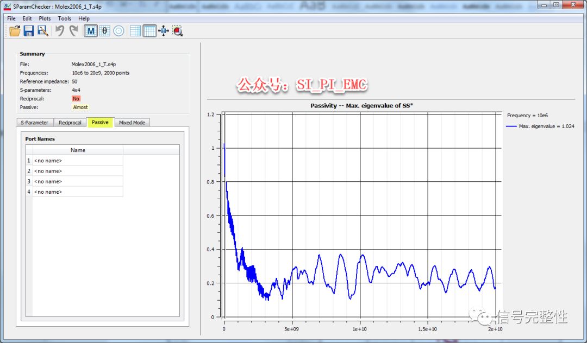Select the Passive tab
Viewport: 587px width, 343px height.
tap(100, 122)
